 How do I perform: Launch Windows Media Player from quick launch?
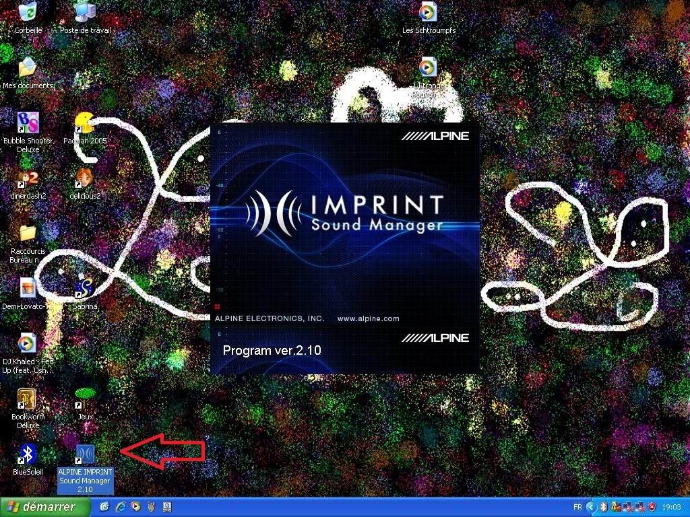point(136,507)
